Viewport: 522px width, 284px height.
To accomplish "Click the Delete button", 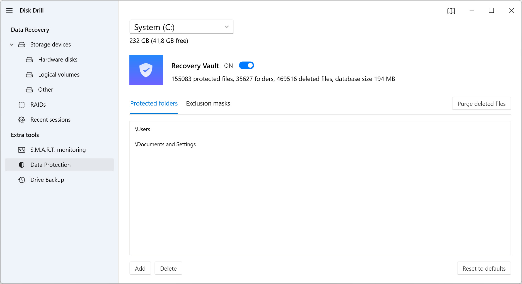I will tap(168, 268).
